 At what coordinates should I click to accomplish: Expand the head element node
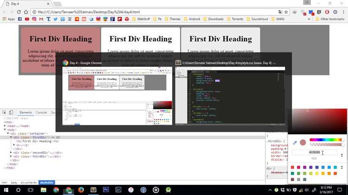tap(5, 126)
